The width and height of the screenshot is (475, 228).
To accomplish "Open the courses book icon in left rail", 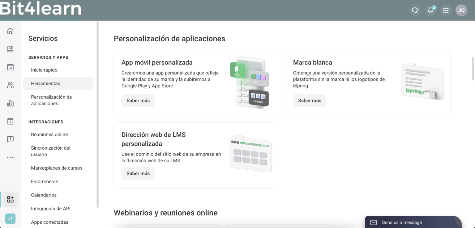I will tap(10, 49).
